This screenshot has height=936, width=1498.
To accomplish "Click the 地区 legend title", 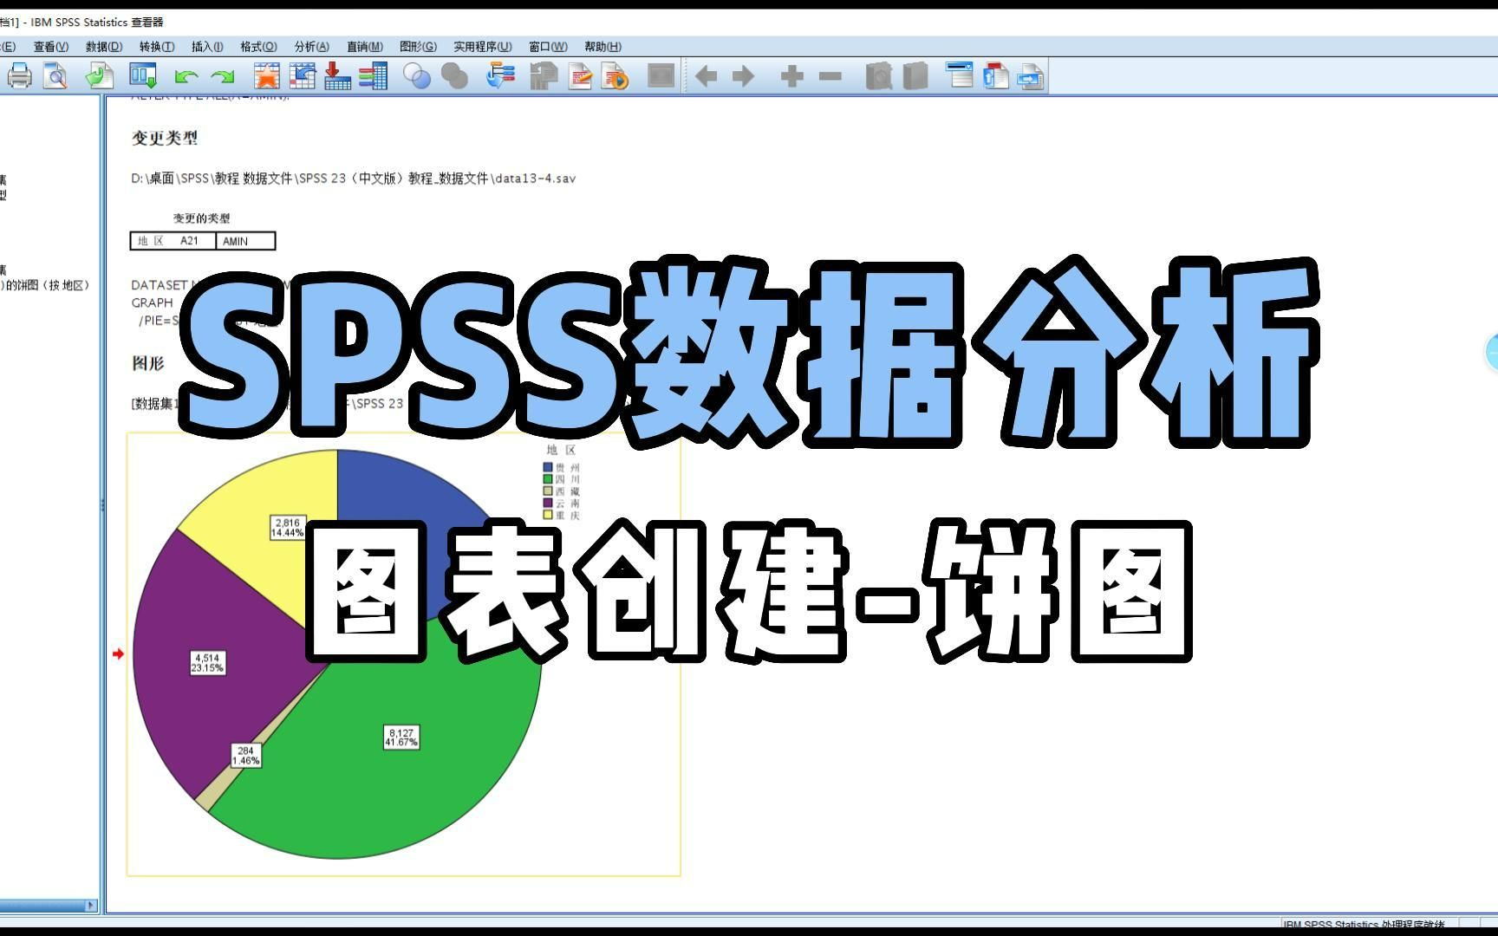I will pyautogui.click(x=561, y=450).
